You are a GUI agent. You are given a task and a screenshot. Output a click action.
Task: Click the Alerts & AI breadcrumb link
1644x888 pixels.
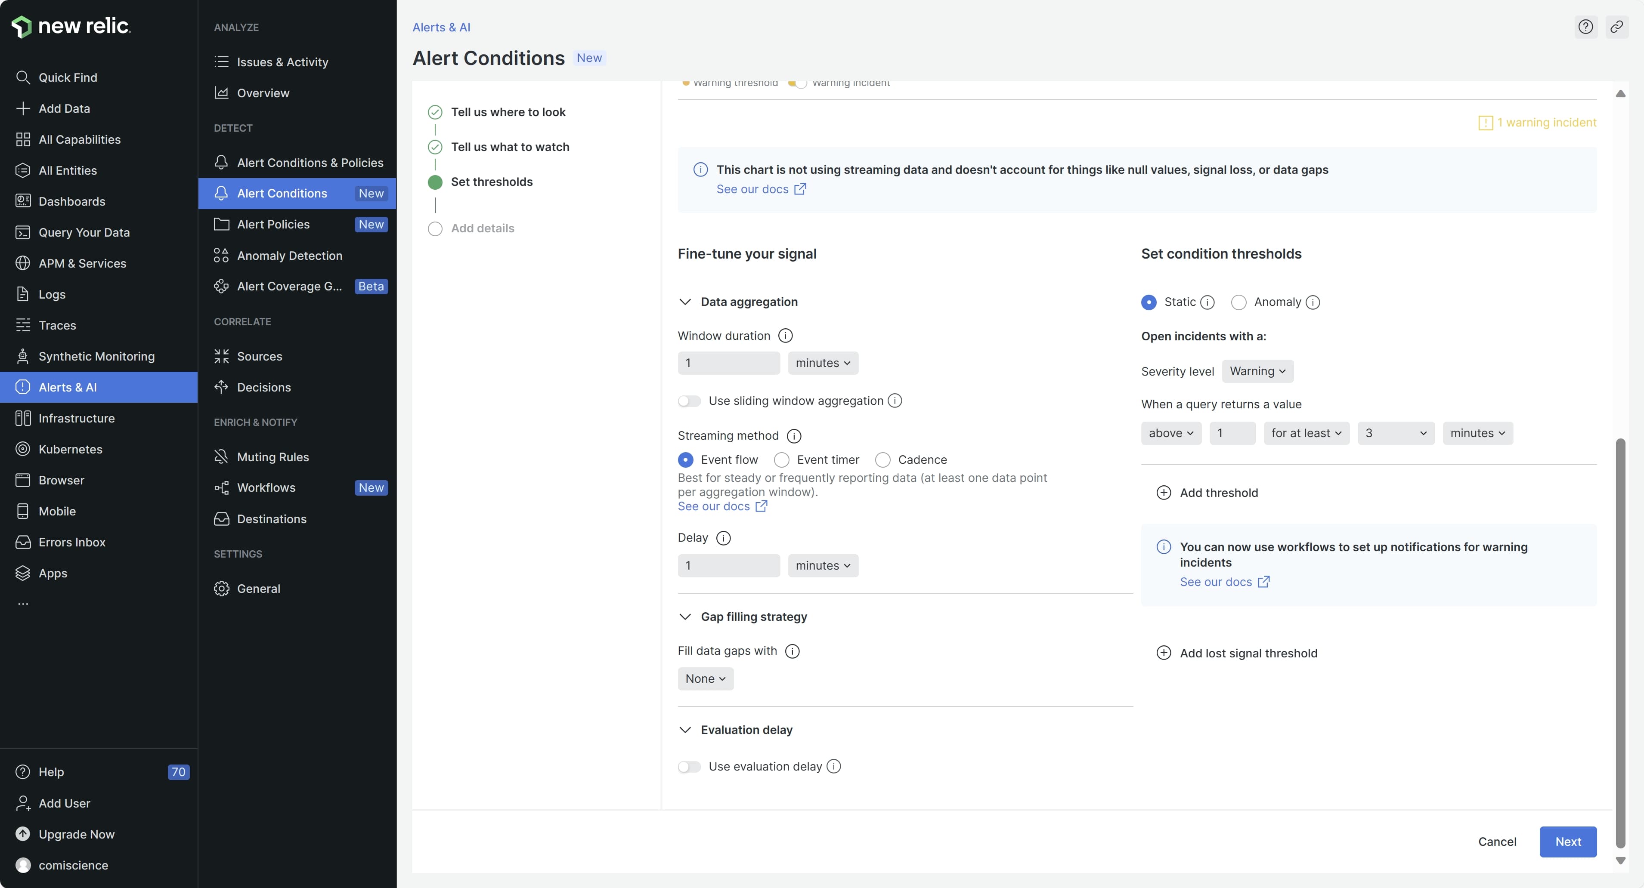(x=441, y=28)
